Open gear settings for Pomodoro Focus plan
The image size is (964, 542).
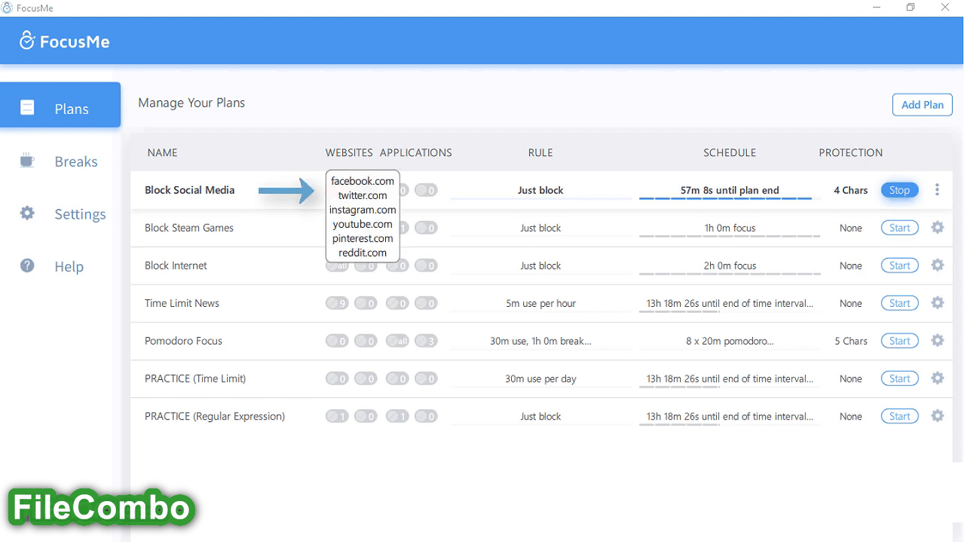937,340
